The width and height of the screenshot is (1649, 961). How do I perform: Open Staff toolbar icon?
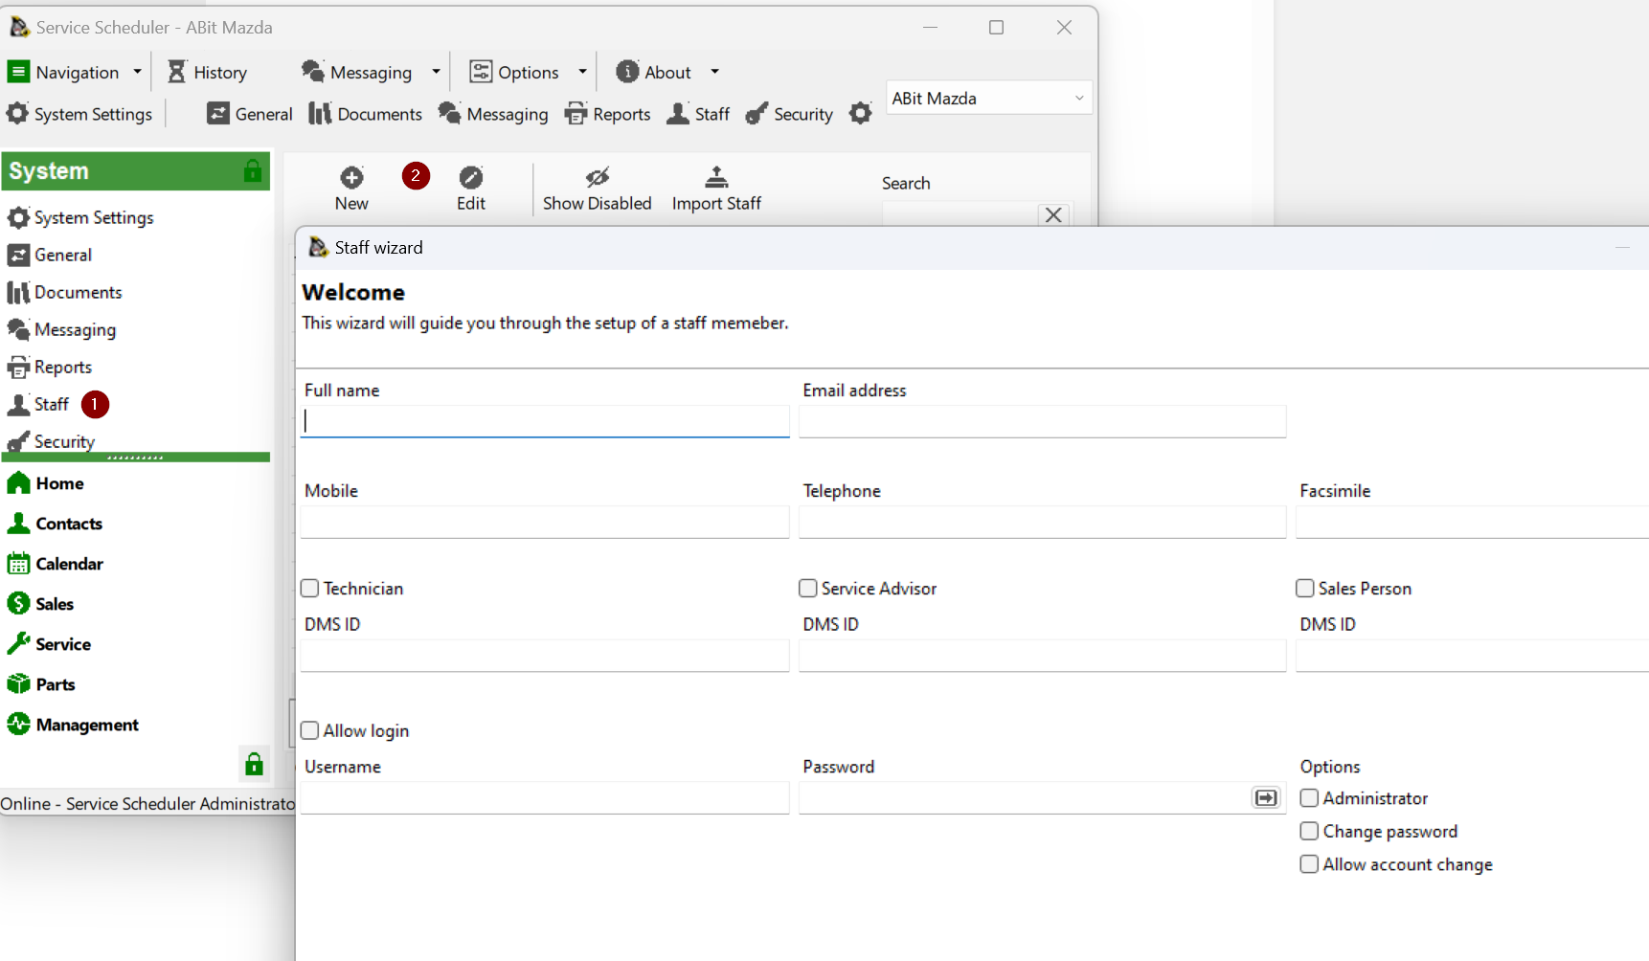pos(698,114)
